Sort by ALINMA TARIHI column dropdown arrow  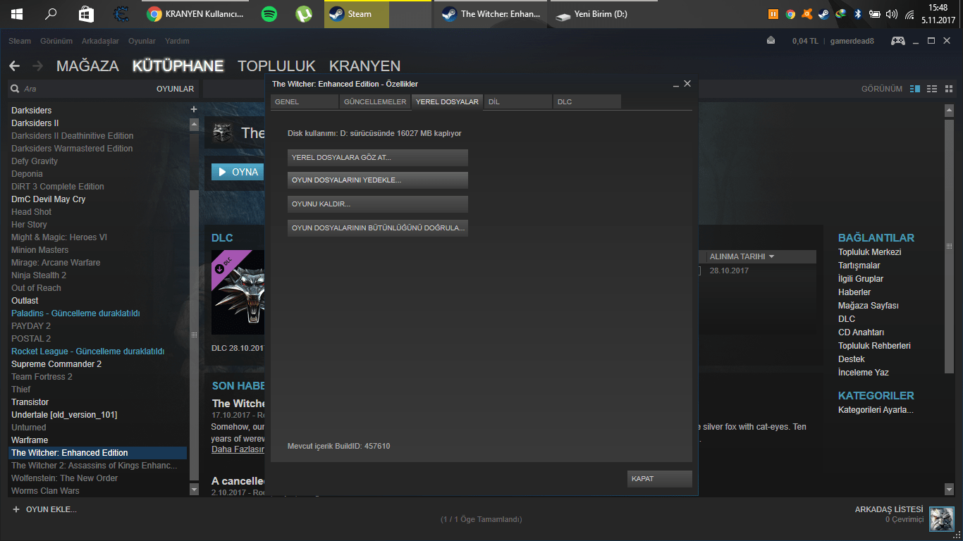772,256
